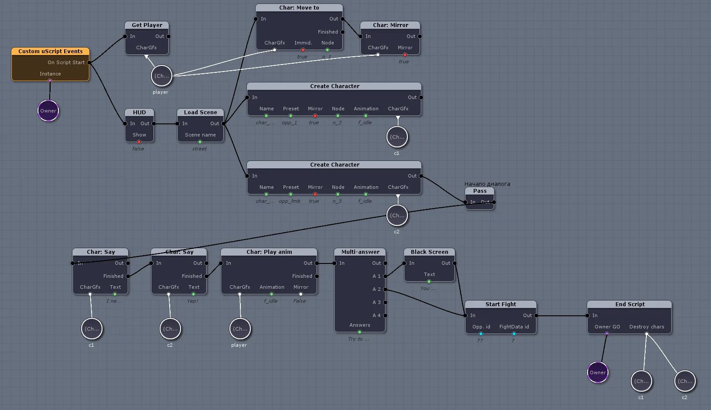Select the Char: Mirror node title
The image size is (711, 410).
tap(390, 25)
